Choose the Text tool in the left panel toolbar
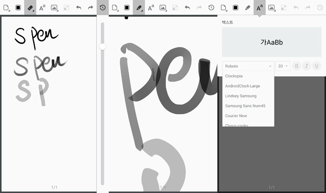This screenshot has height=193, width=326. (x=42, y=8)
